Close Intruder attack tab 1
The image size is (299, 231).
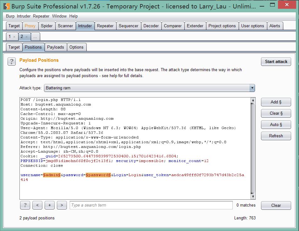pos(14,37)
